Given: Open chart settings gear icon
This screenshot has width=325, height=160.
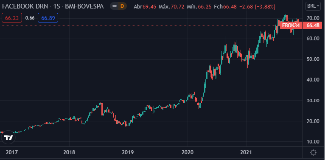Looking at the screenshot, I should (314, 153).
